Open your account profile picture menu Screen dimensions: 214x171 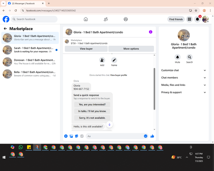pyautogui.click(x=205, y=19)
